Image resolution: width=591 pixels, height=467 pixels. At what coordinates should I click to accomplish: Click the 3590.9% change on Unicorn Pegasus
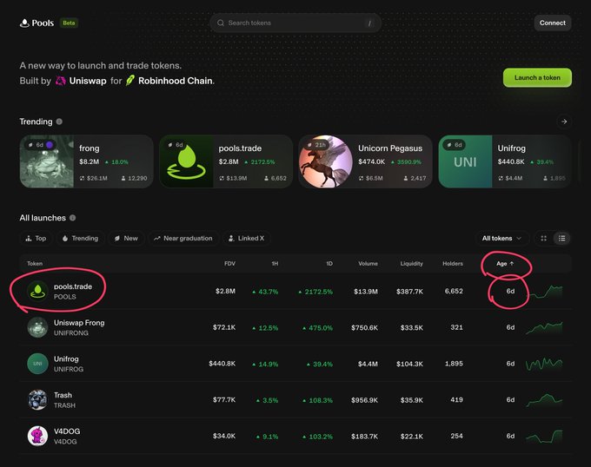(406, 161)
